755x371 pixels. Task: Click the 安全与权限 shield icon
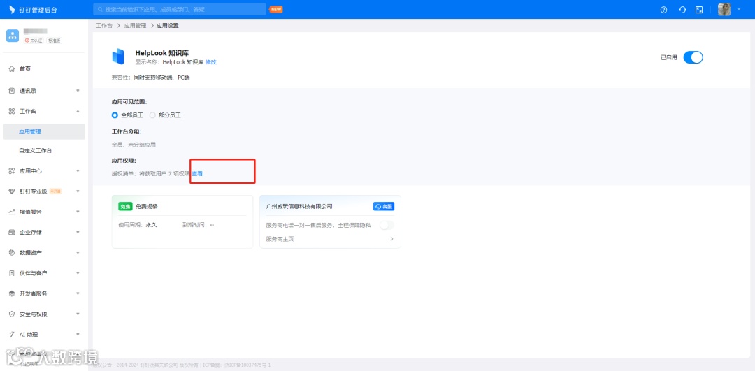pyautogui.click(x=12, y=314)
